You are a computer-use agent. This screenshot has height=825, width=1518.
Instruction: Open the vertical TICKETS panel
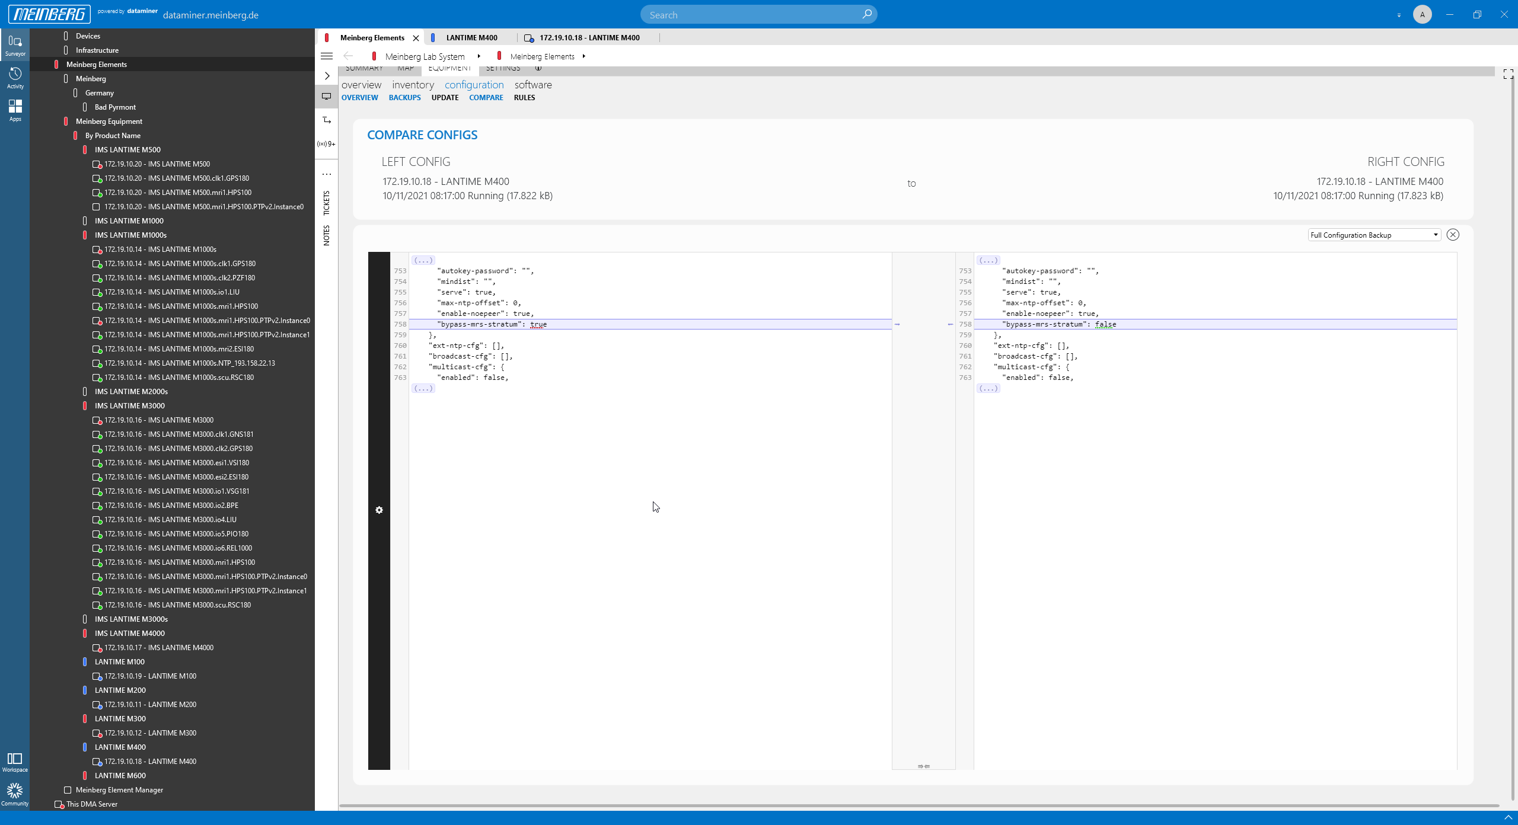(x=327, y=203)
